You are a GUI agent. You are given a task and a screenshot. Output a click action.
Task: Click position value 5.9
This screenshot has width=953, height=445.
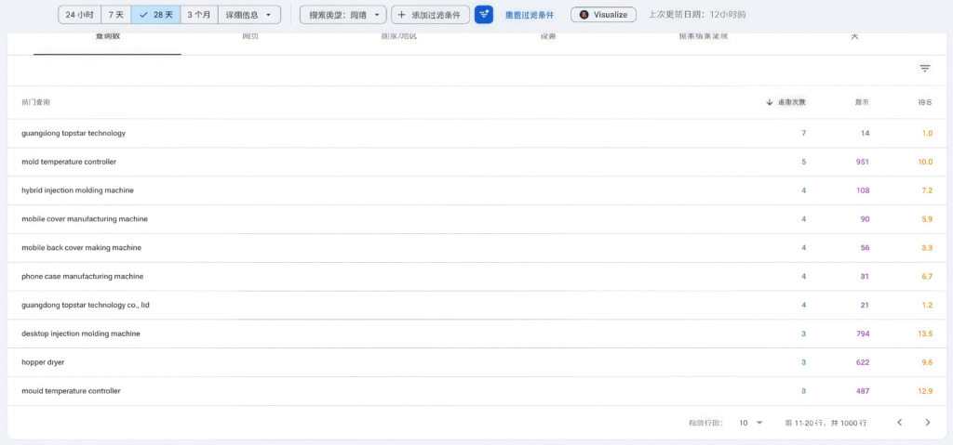point(927,219)
